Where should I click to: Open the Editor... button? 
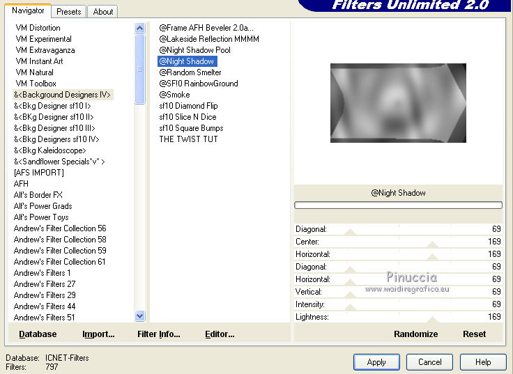(220, 334)
